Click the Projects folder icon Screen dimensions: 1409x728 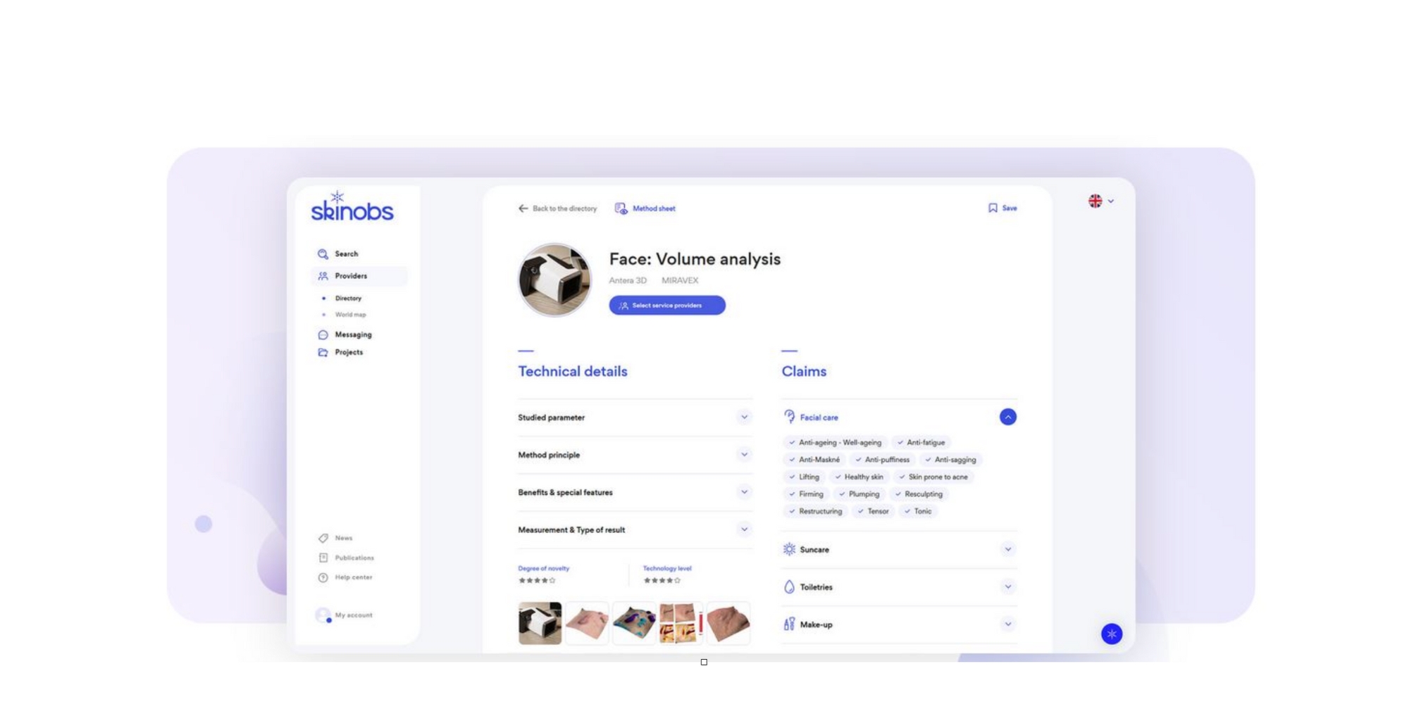pyautogui.click(x=323, y=352)
